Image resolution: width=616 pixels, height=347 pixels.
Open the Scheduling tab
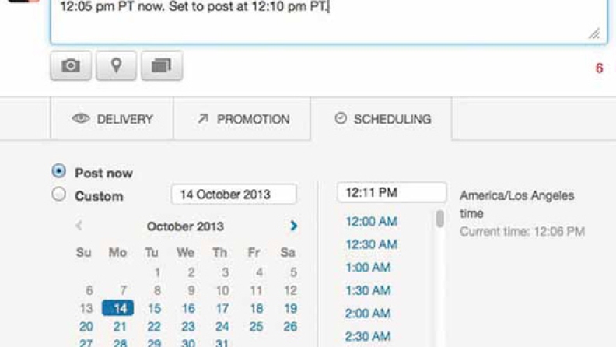(382, 119)
